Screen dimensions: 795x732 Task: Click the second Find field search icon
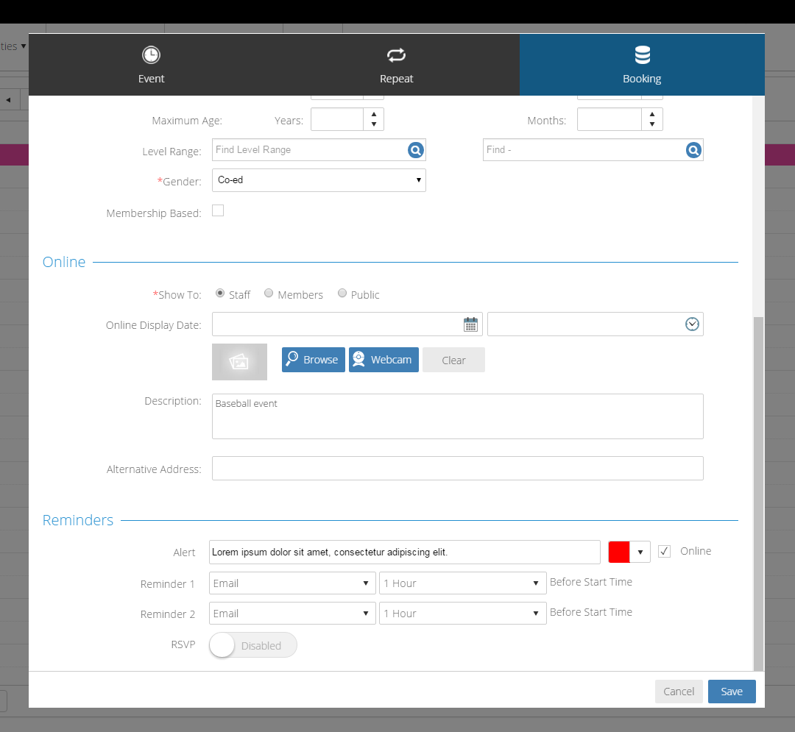coord(693,150)
